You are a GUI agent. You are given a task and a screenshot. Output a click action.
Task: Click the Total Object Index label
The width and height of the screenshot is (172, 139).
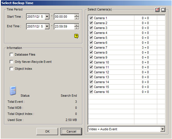coord(21,114)
